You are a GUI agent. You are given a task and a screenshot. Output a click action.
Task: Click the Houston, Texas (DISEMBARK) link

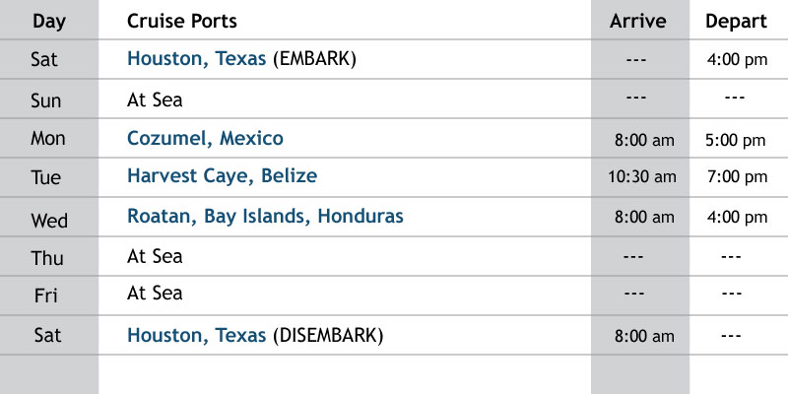click(197, 336)
